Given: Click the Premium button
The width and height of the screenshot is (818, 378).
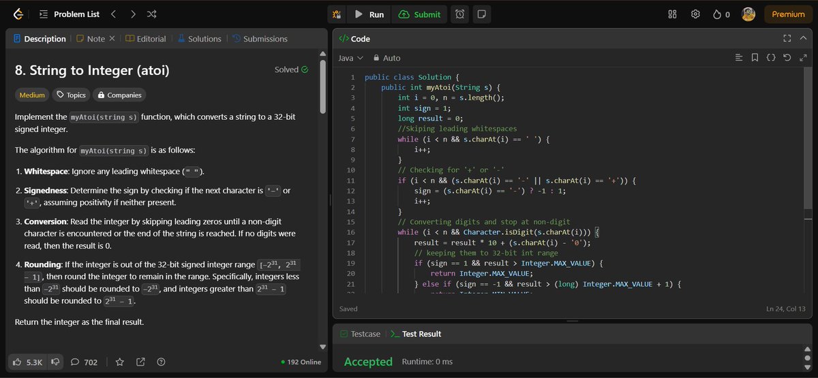Looking at the screenshot, I should [x=788, y=14].
